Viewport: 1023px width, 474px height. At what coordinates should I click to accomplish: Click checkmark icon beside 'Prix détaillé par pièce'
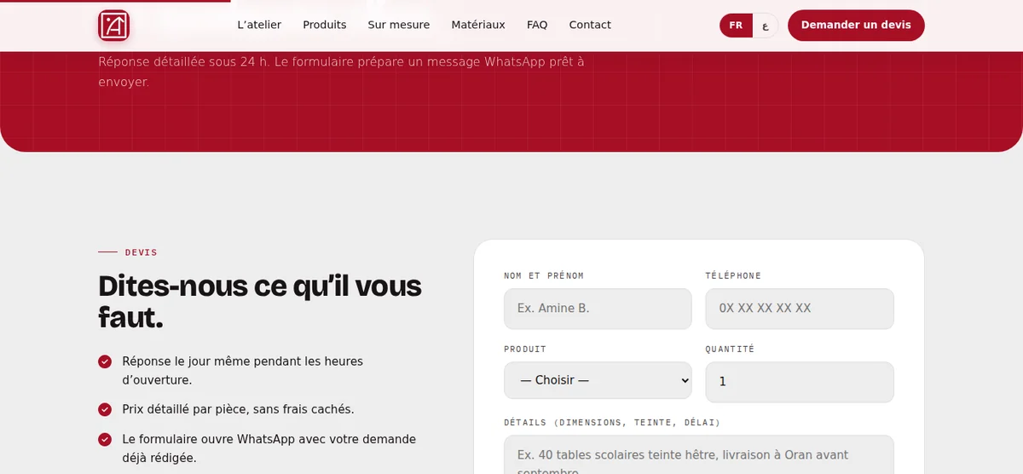click(105, 409)
